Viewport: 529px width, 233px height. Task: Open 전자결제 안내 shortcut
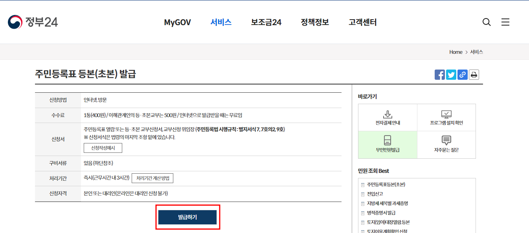(388, 117)
